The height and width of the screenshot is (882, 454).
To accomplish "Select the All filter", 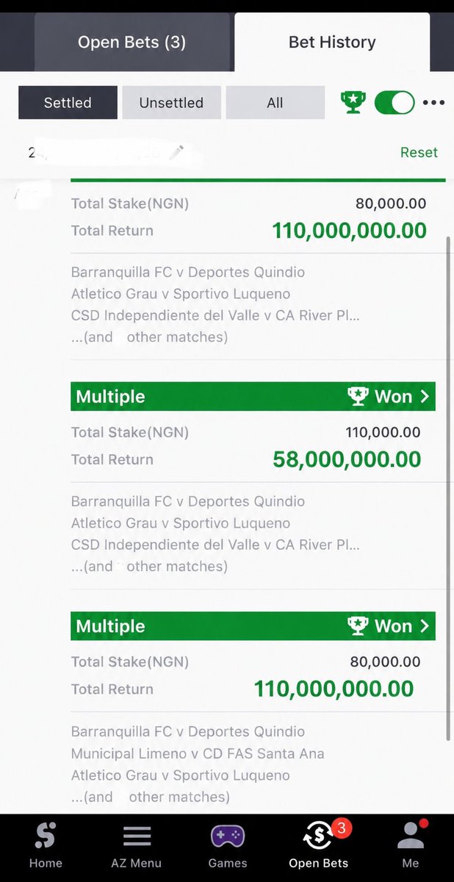I will 275,103.
